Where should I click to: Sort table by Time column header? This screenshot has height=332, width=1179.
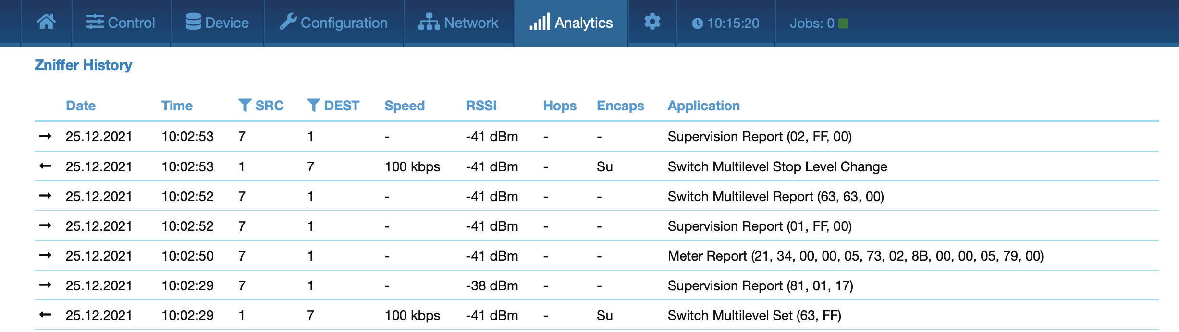[x=177, y=106]
